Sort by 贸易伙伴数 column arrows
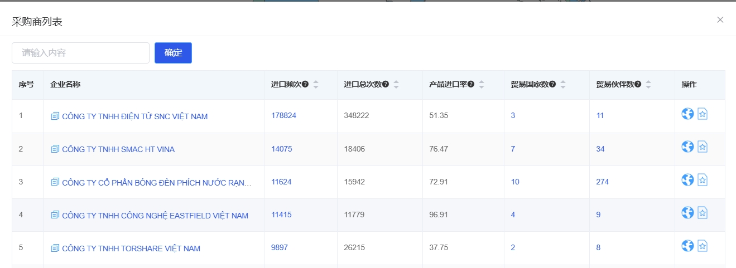Viewport: 736px width, 268px height. point(648,85)
